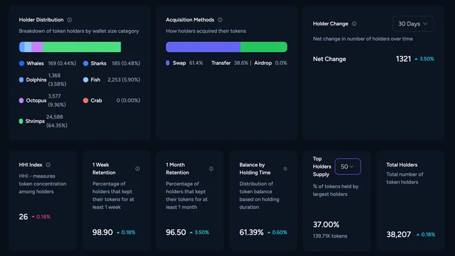Click the red Crab legend dot
The height and width of the screenshot is (256, 455).
click(86, 100)
